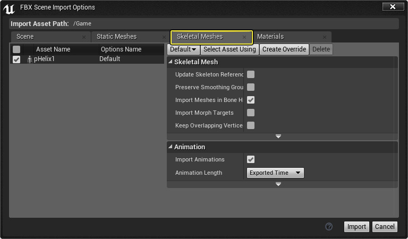This screenshot has height=239, width=408.
Task: Click the Import Asset Path field
Action: (234, 24)
